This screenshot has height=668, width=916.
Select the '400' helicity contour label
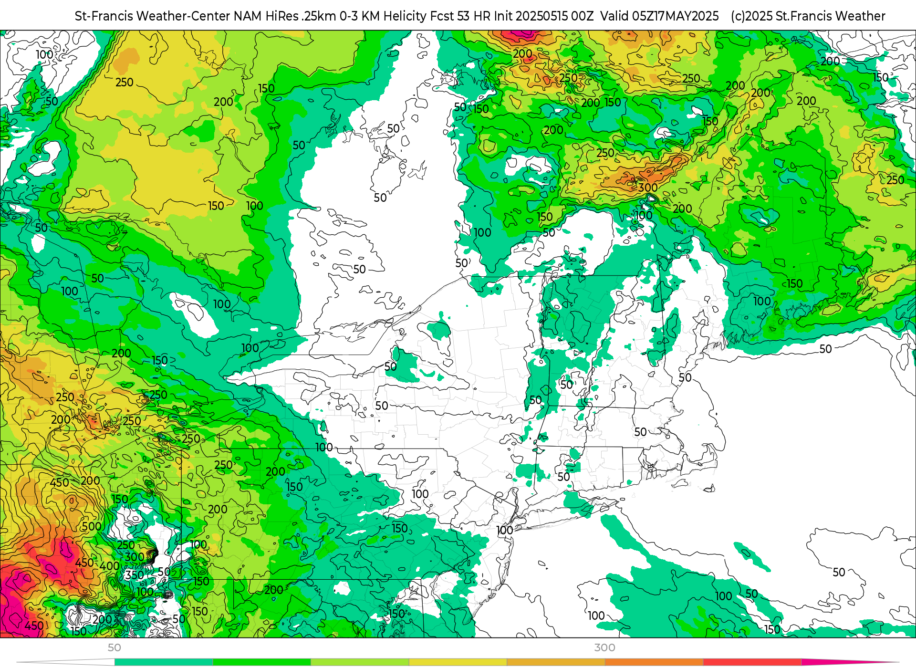coord(109,566)
